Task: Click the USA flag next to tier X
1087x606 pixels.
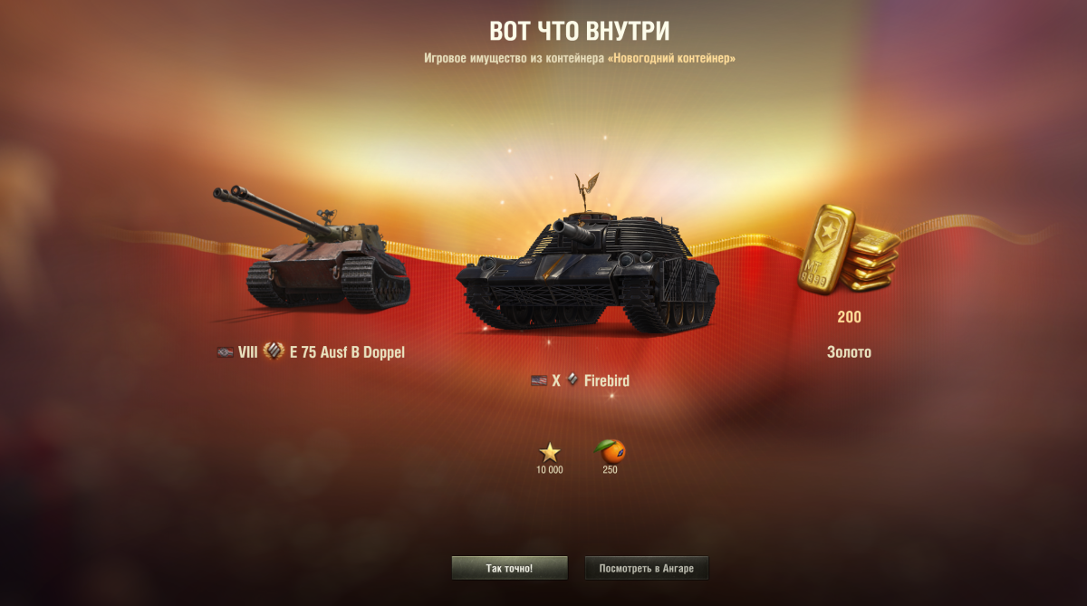Action: (539, 380)
